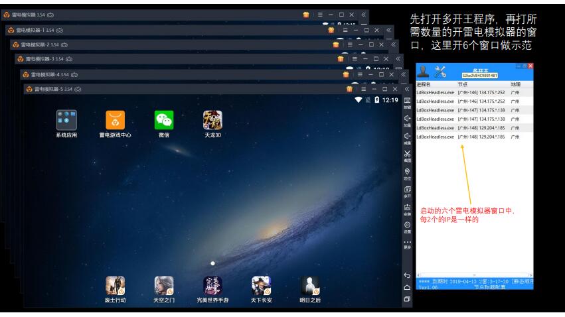Open the 系统应用 folder icon
Image resolution: width=565 pixels, height=317 pixels.
(x=66, y=120)
